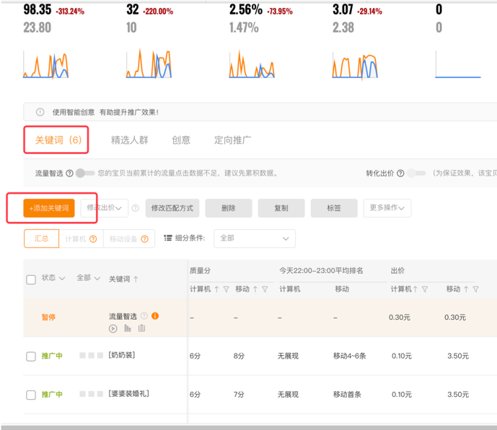Click the 标签 button

[334, 208]
